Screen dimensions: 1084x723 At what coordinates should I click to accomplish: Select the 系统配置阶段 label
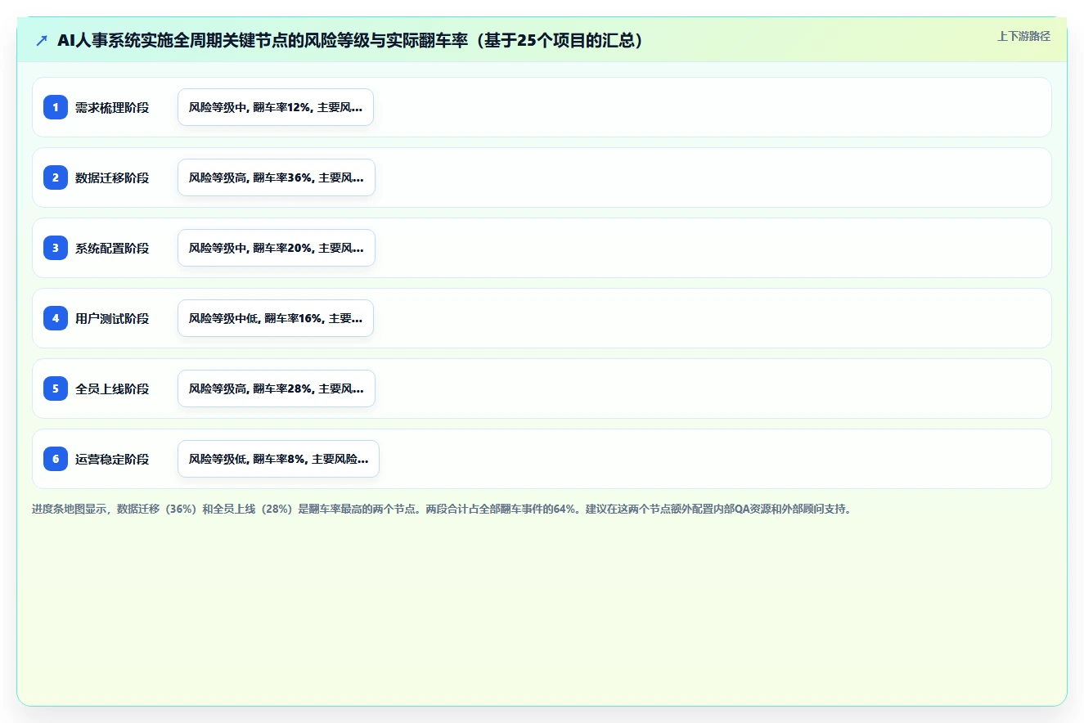point(112,248)
